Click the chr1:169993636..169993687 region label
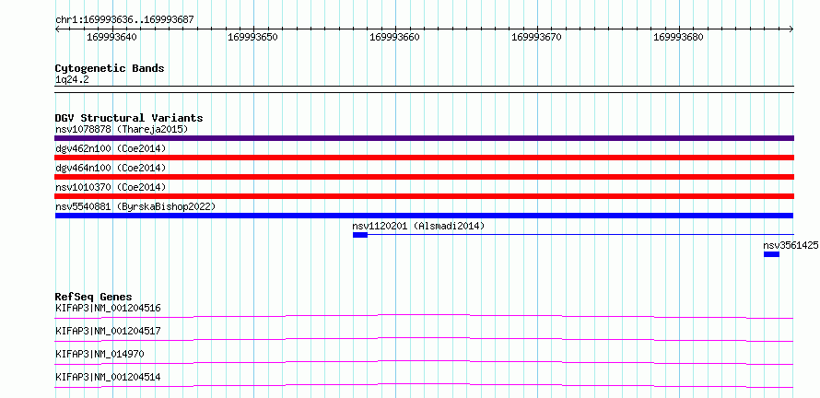This screenshot has height=398, width=820. [124, 20]
